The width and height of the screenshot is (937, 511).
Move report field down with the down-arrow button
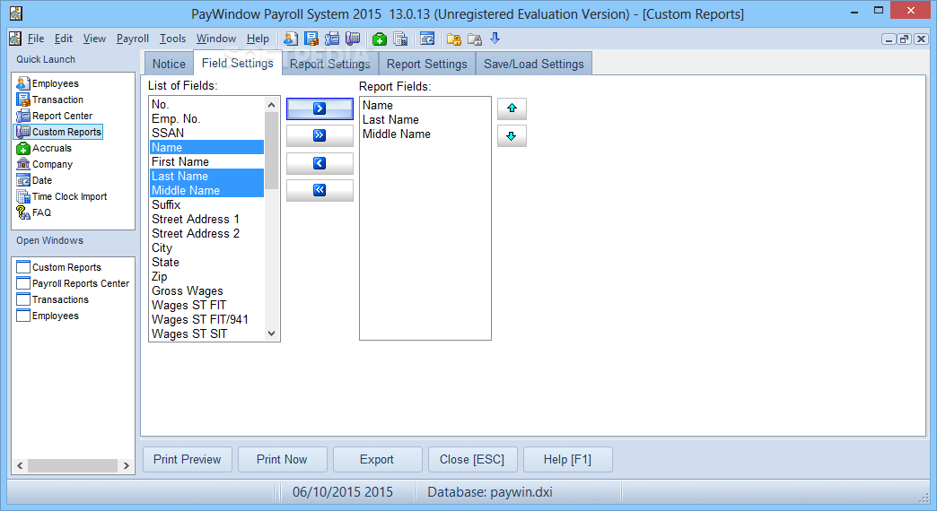click(x=512, y=136)
